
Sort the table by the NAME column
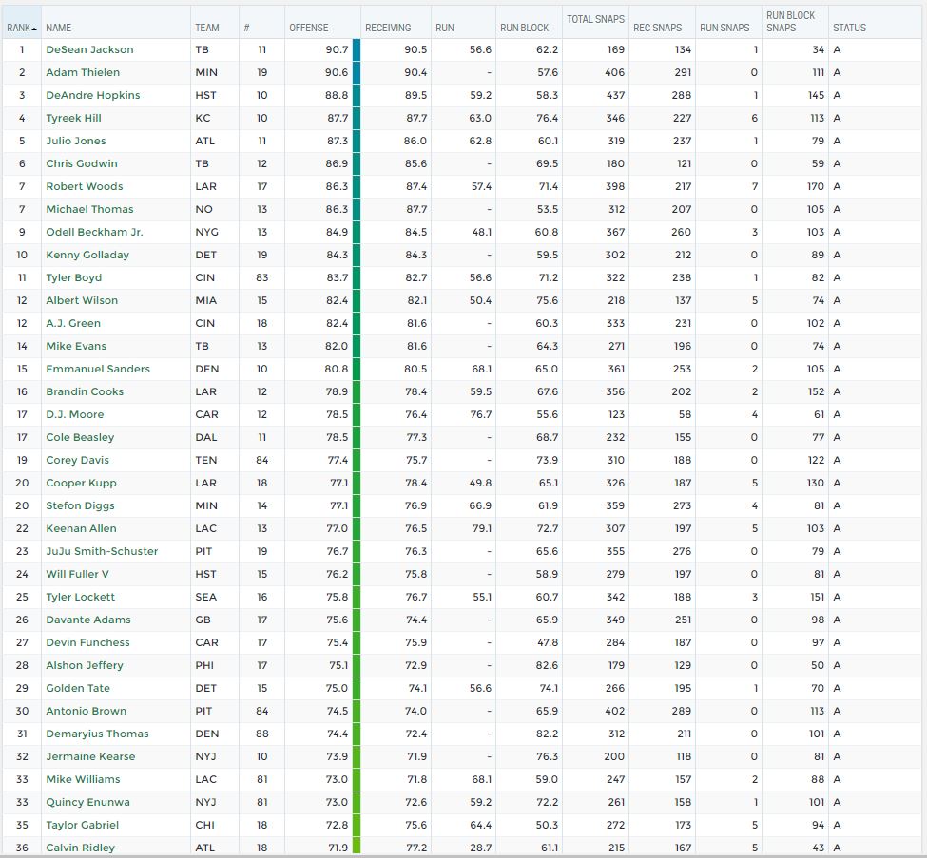click(x=59, y=29)
